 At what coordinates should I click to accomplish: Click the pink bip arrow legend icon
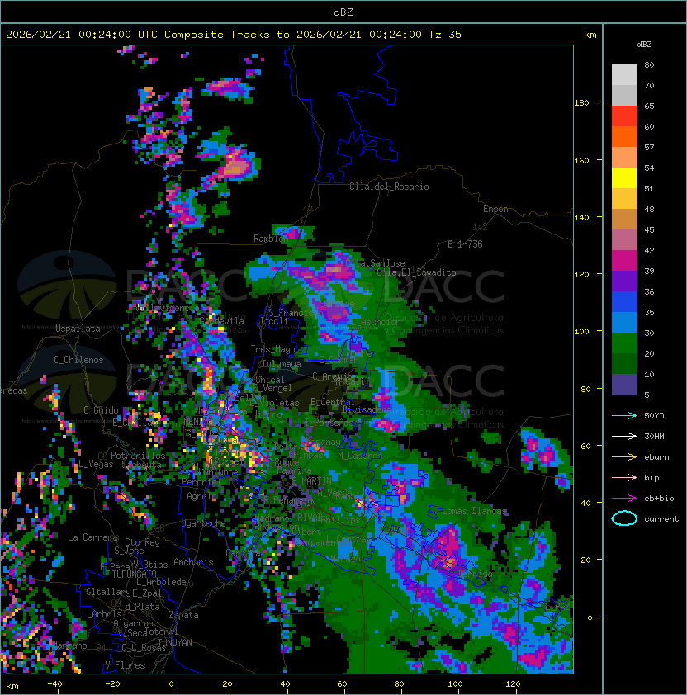click(624, 477)
